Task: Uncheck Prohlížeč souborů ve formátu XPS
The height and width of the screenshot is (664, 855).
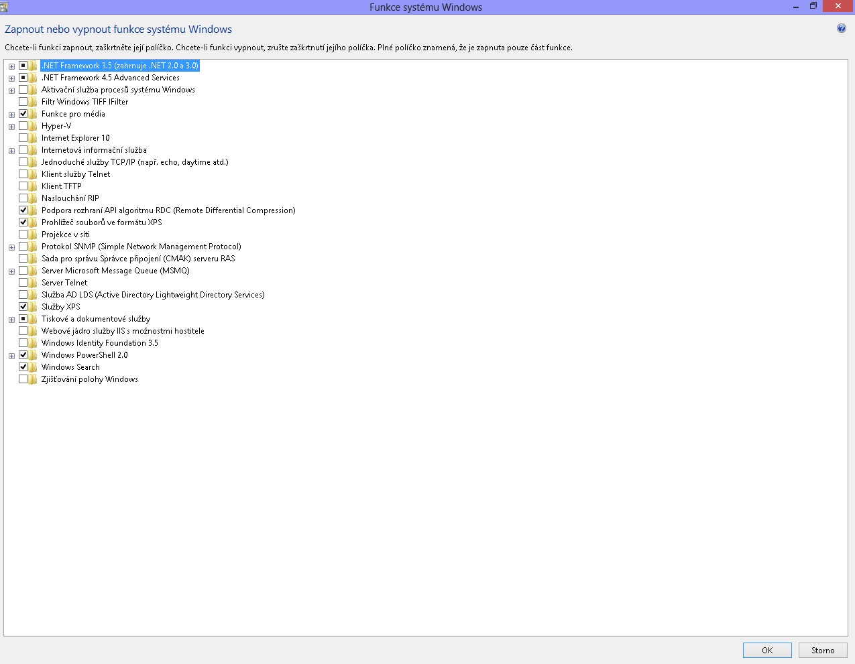Action: (23, 222)
